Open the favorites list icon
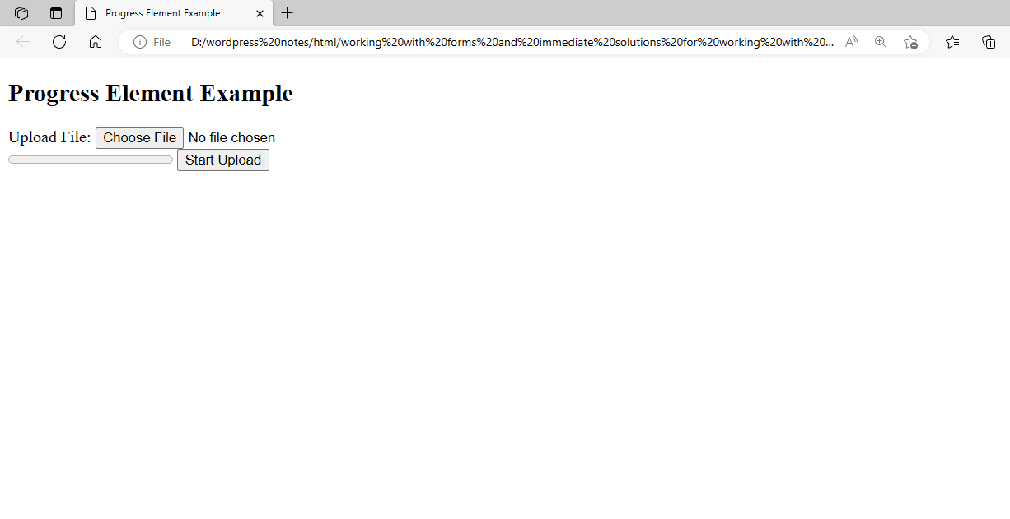 (952, 42)
